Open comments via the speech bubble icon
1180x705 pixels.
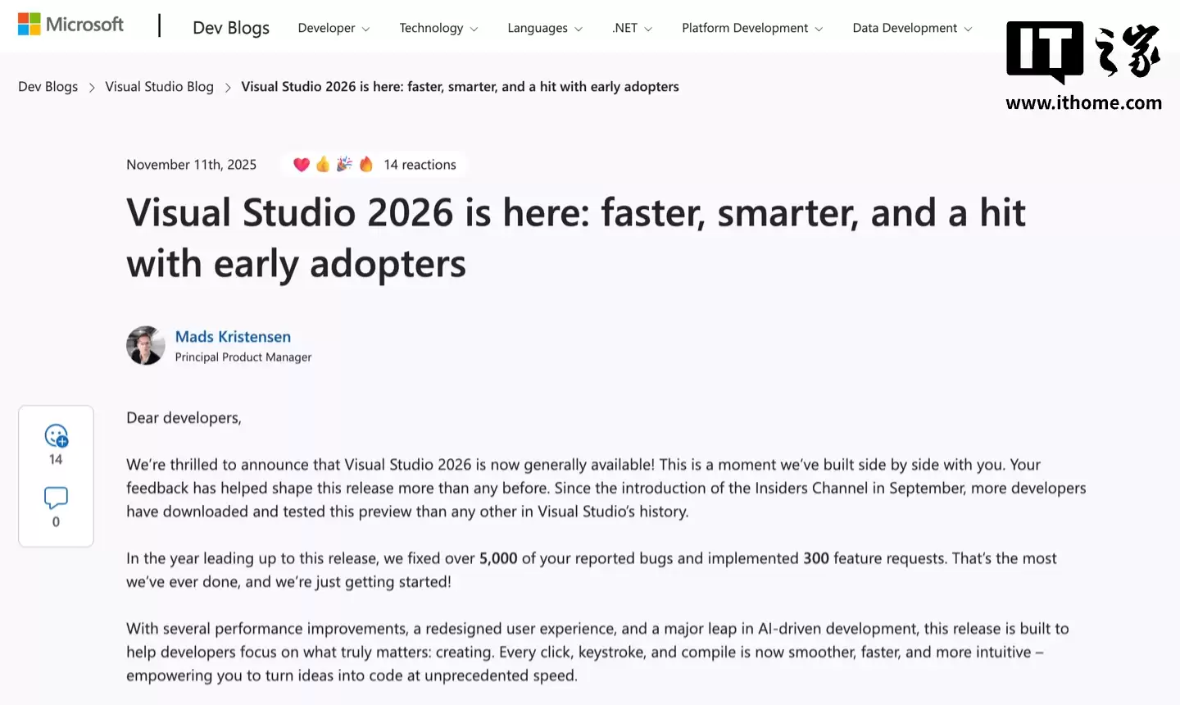(x=56, y=498)
